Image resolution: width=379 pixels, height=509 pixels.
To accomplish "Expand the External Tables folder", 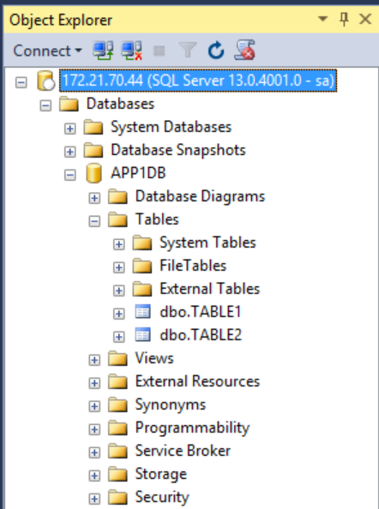I will pos(118,290).
